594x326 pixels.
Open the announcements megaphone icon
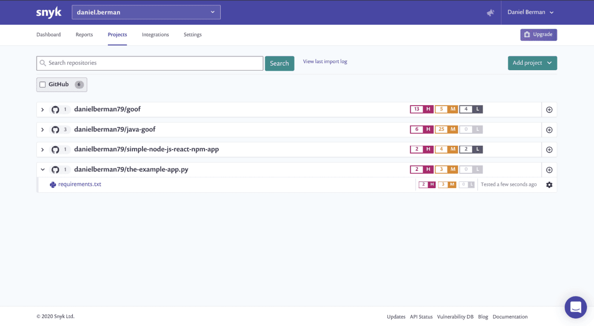pos(491,12)
